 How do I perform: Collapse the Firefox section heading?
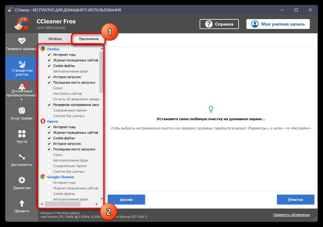[53, 49]
